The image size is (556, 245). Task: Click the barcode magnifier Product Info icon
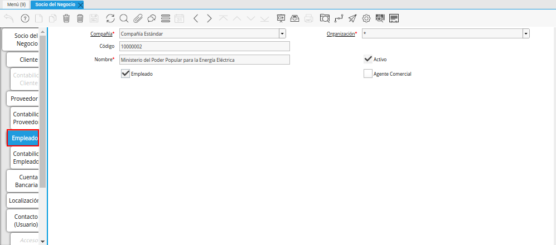(380, 18)
